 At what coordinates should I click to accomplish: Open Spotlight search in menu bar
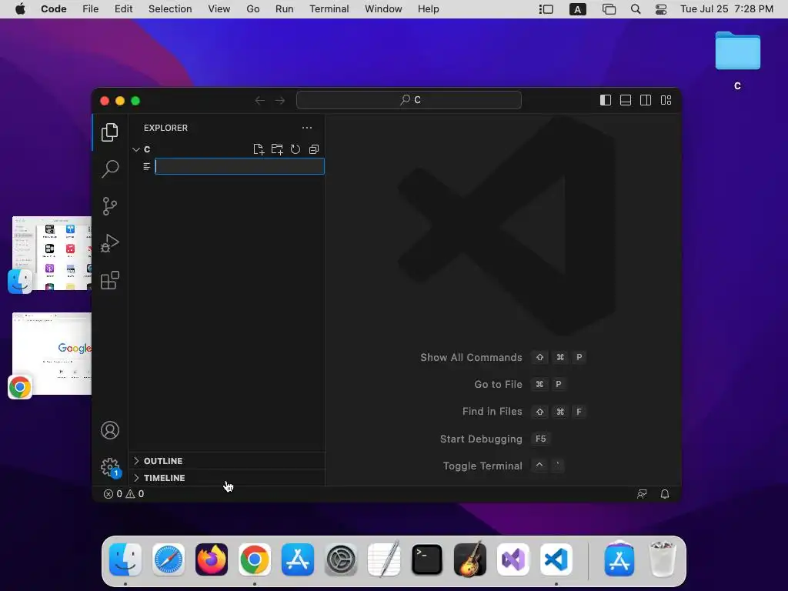pyautogui.click(x=636, y=9)
